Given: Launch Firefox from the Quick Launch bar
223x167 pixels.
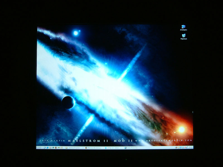Looking at the screenshot, I should [55, 148].
